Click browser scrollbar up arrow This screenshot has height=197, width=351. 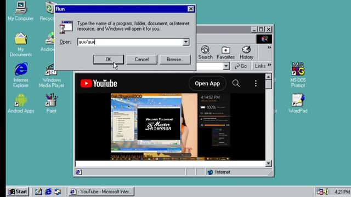click(268, 77)
